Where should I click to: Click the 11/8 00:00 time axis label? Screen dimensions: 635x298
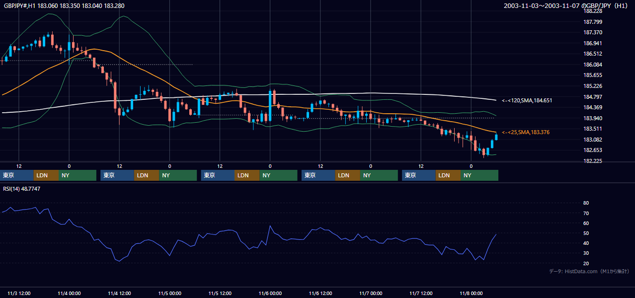(471, 294)
